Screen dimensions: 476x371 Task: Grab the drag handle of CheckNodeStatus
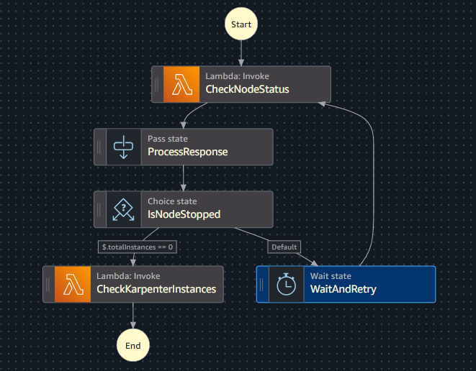tap(157, 84)
